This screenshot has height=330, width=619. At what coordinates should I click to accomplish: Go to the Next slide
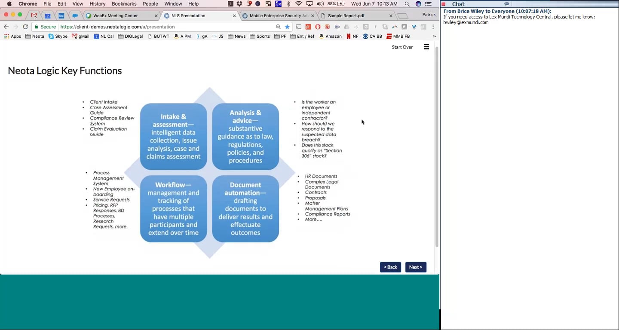pyautogui.click(x=416, y=267)
